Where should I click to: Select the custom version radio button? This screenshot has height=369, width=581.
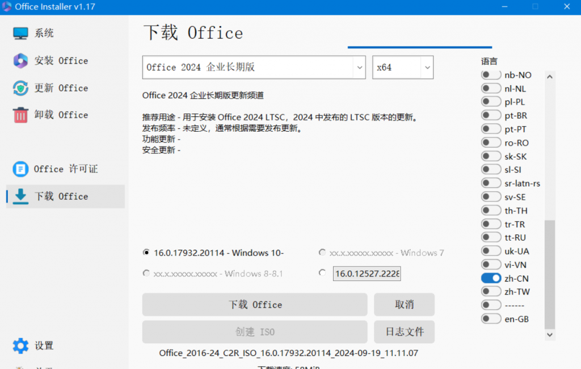[322, 273]
